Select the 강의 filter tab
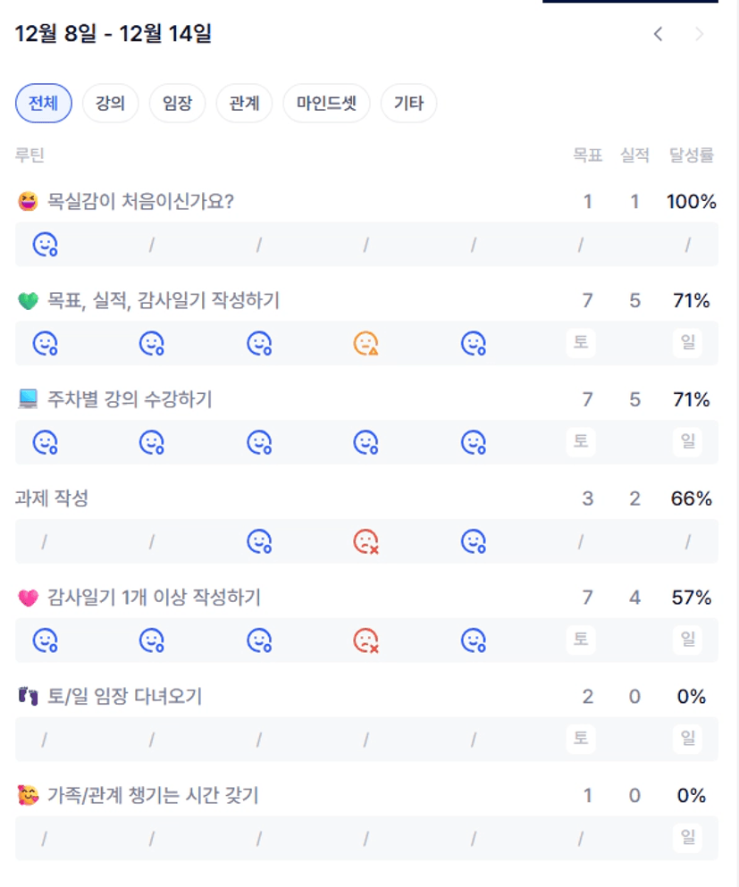739x887 pixels. [111, 104]
